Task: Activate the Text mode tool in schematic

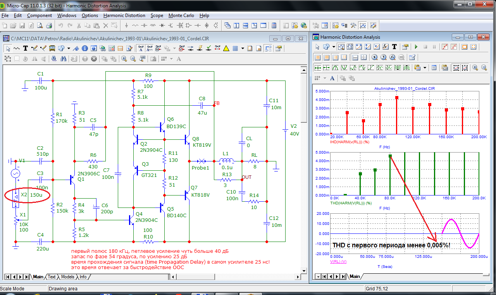Action: tap(26, 48)
